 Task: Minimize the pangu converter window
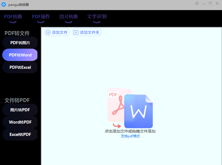point(204,4)
